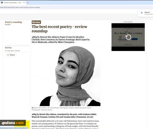The width and height of the screenshot is (153, 129).
Task: Open a new browser tab
Action: click(x=28, y=2)
